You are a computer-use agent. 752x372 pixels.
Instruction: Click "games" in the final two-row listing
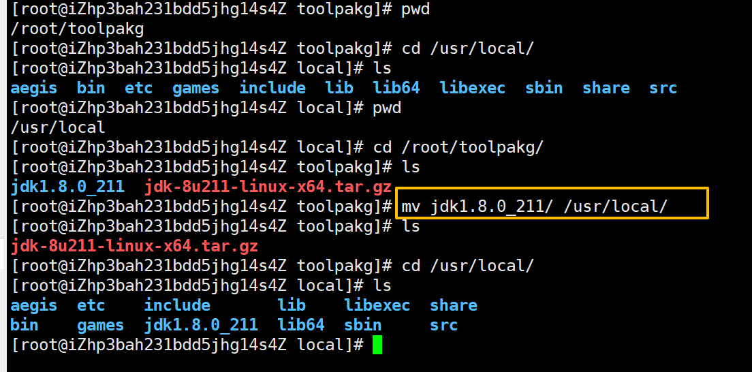pos(101,325)
